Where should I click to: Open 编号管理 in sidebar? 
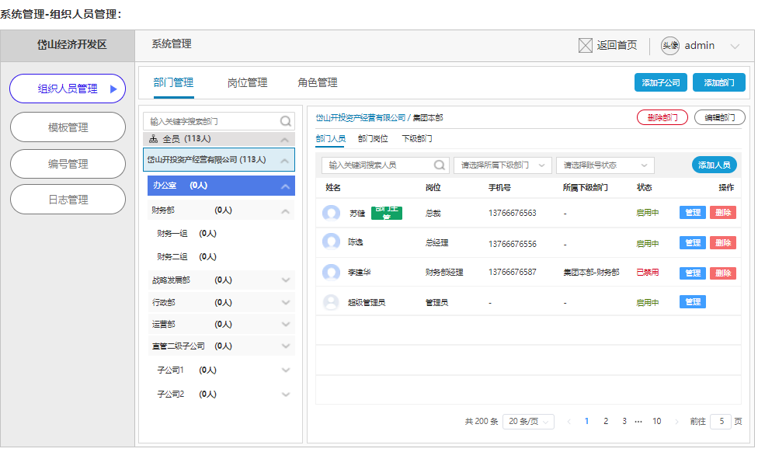[x=68, y=164]
